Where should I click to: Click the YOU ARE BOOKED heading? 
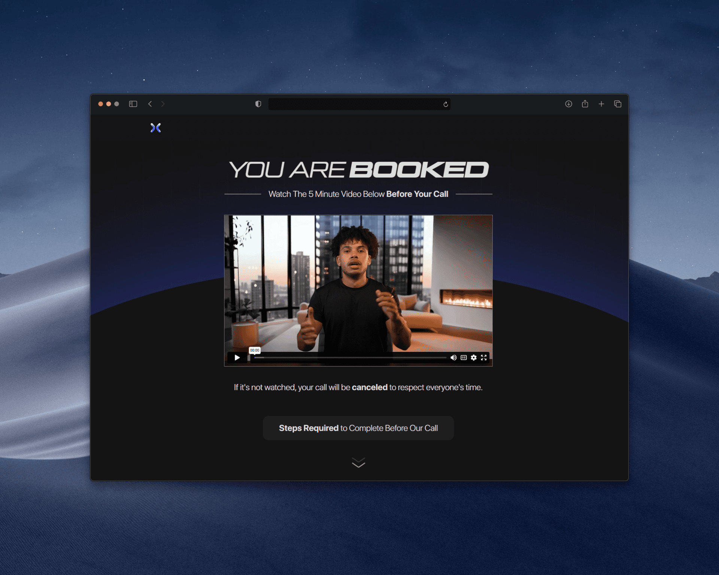[359, 170]
